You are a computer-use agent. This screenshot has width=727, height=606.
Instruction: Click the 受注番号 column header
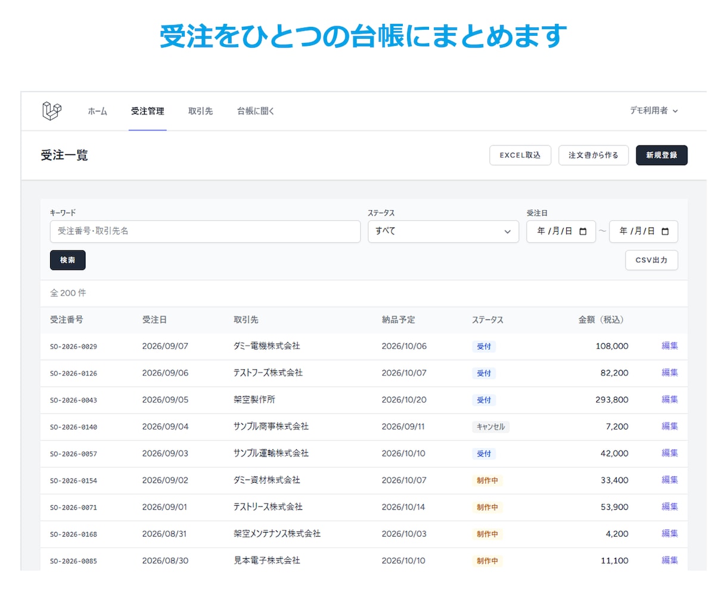pyautogui.click(x=67, y=319)
